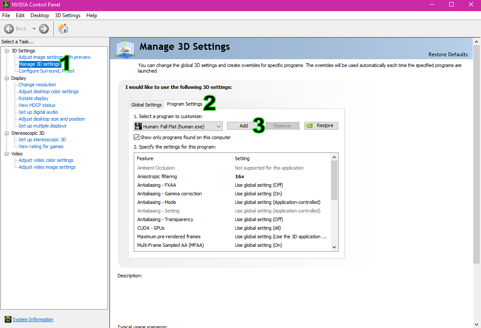The width and height of the screenshot is (481, 328).
Task: Select Adjust image settings with preview
Action: point(55,57)
